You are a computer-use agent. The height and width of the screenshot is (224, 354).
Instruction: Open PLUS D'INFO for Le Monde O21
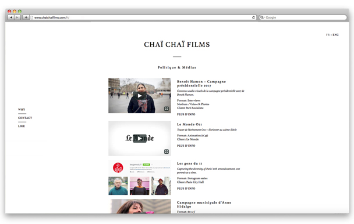[186, 146]
